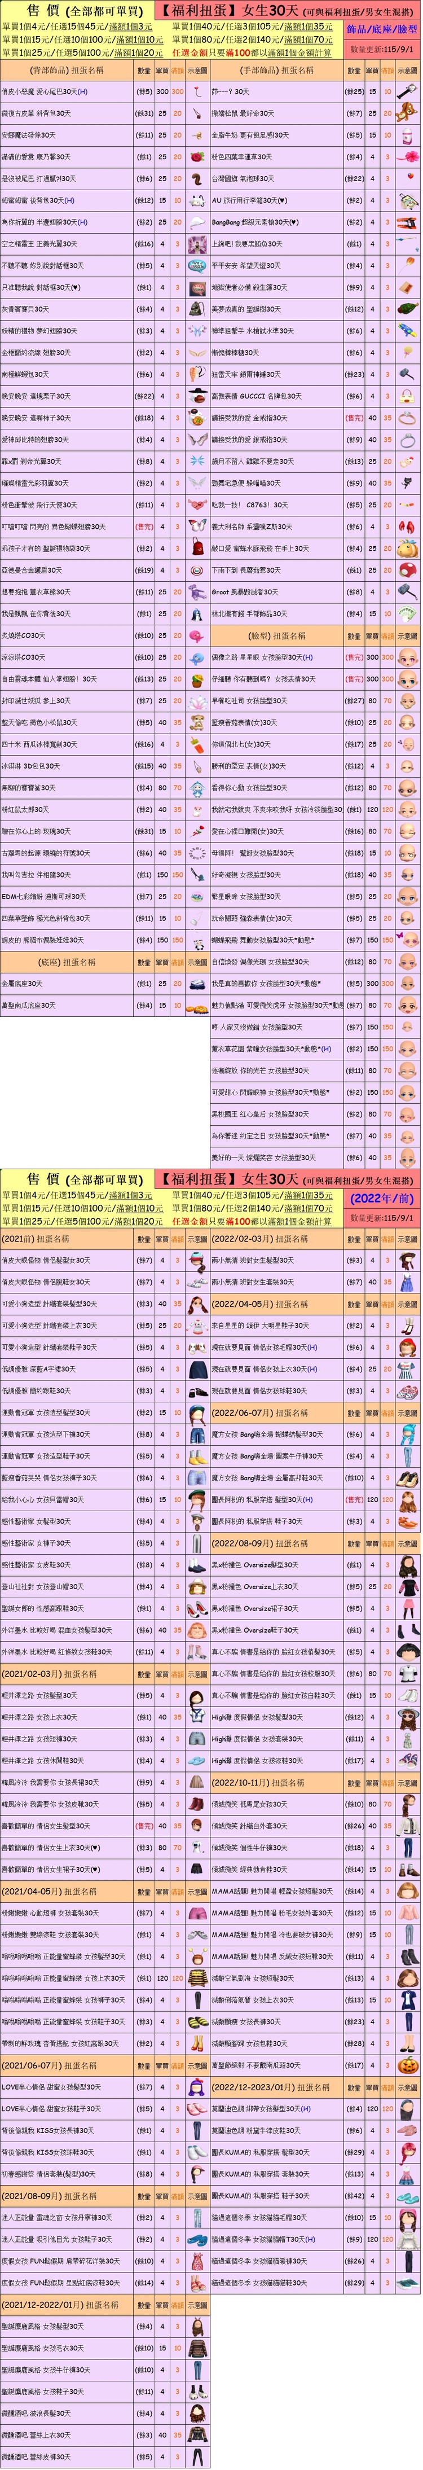Image resolution: width=423 pixels, height=2470 pixels.
Task: Click the (背部飾品) 扭蛋名稱 header
Action: click(x=67, y=71)
